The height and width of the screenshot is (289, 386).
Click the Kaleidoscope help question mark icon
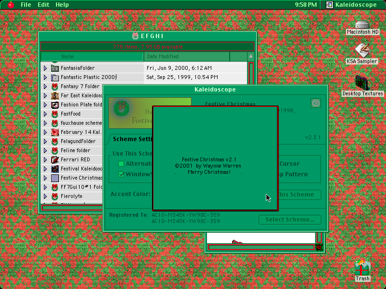point(316,103)
